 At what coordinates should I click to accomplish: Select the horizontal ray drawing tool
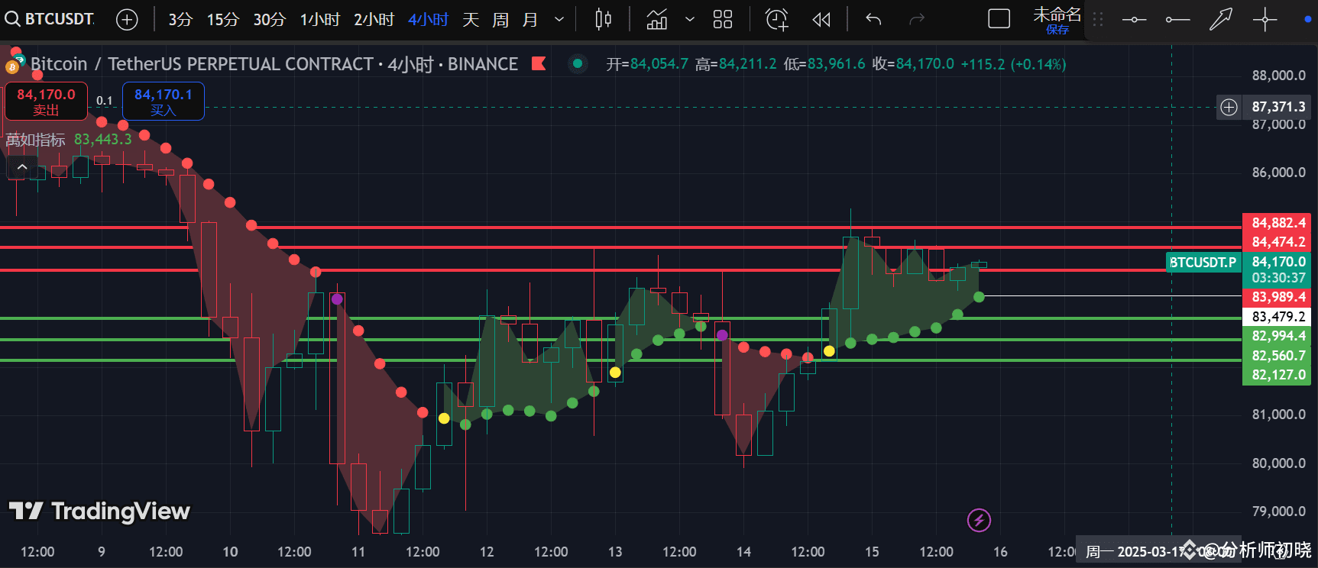[1177, 20]
